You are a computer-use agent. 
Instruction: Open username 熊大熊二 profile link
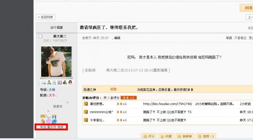[x=60, y=36]
